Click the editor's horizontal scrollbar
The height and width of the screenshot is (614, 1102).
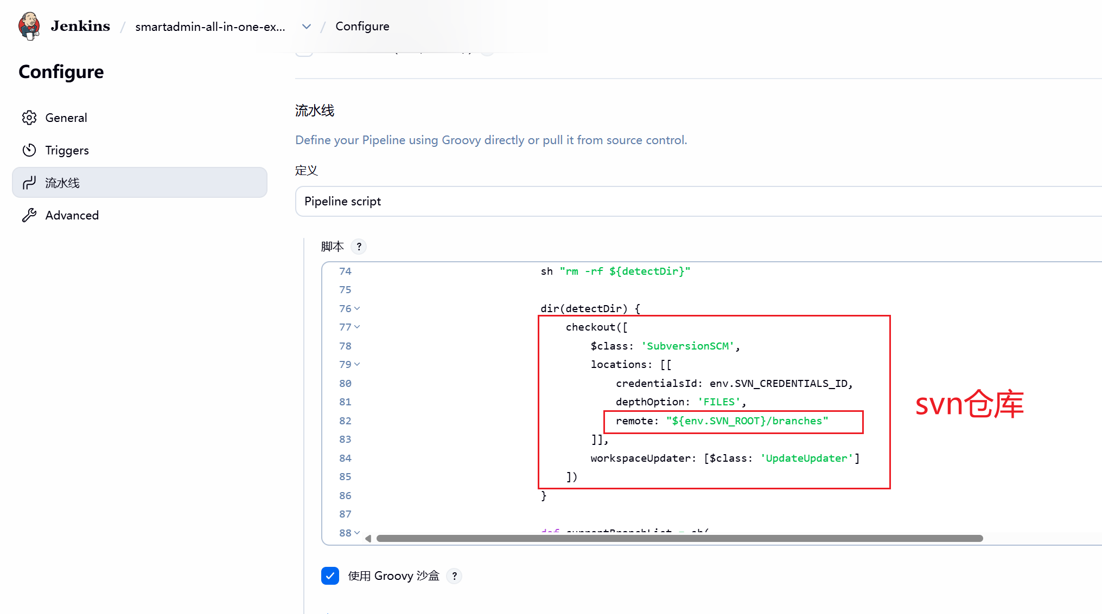point(679,538)
